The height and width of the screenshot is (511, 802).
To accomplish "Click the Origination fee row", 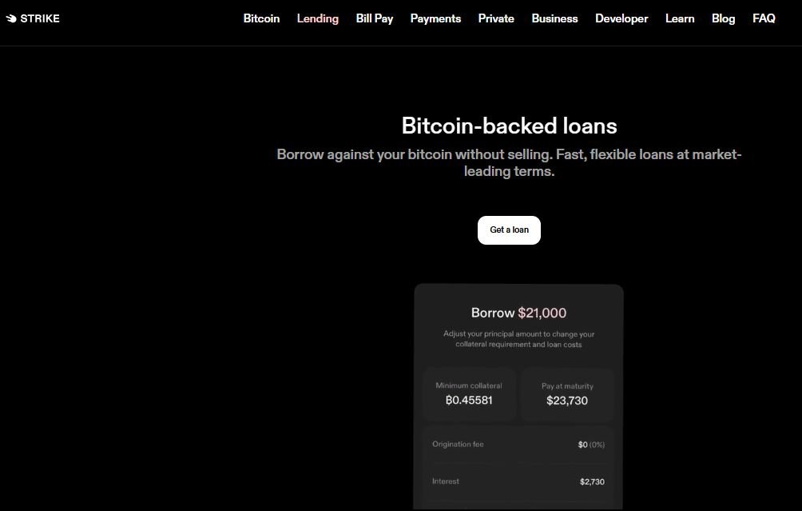I will [x=518, y=445].
